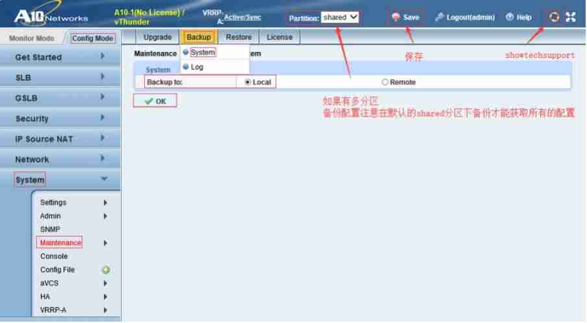
Task: Select the Remote backup radio button
Action: [x=385, y=82]
